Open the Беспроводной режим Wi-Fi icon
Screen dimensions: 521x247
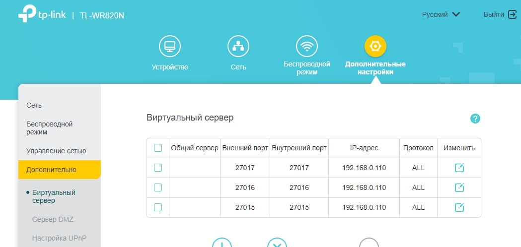coord(306,47)
